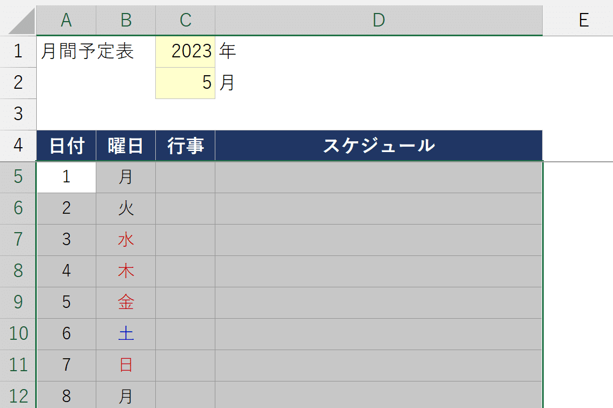
Task: Select column A header
Action: (66, 20)
